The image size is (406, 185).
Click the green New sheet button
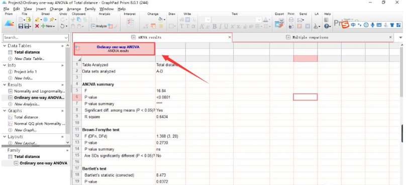pyautogui.click(x=48, y=26)
